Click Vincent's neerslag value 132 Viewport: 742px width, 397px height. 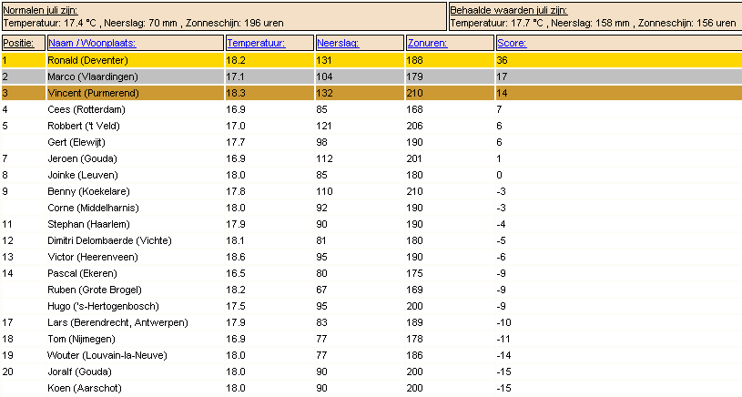[x=325, y=93]
